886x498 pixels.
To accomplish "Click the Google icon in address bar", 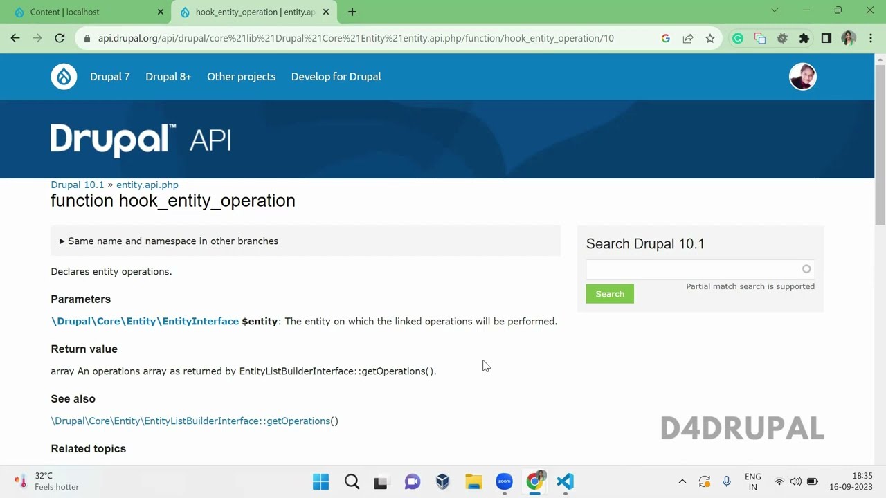I will click(666, 38).
